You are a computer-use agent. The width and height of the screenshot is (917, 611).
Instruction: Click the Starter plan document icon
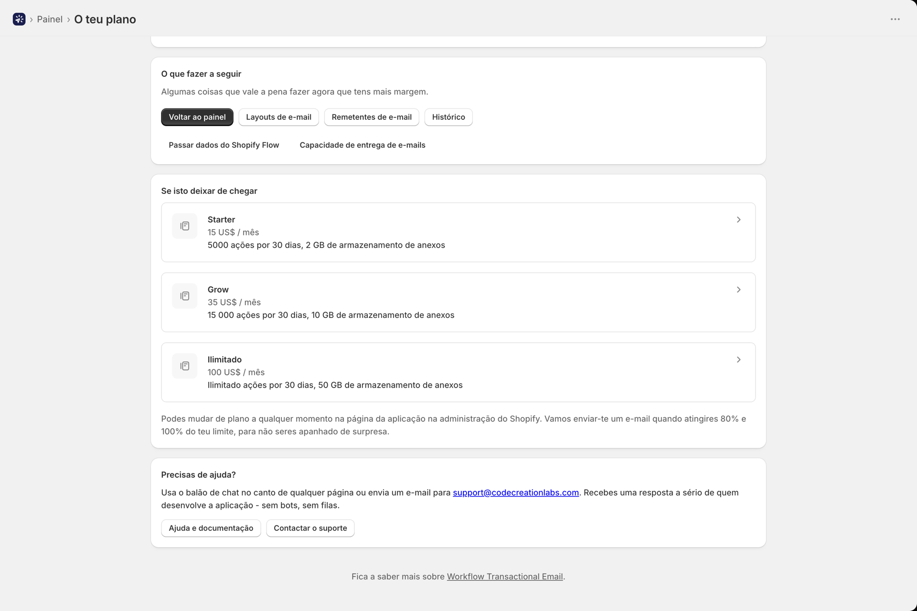tap(185, 226)
